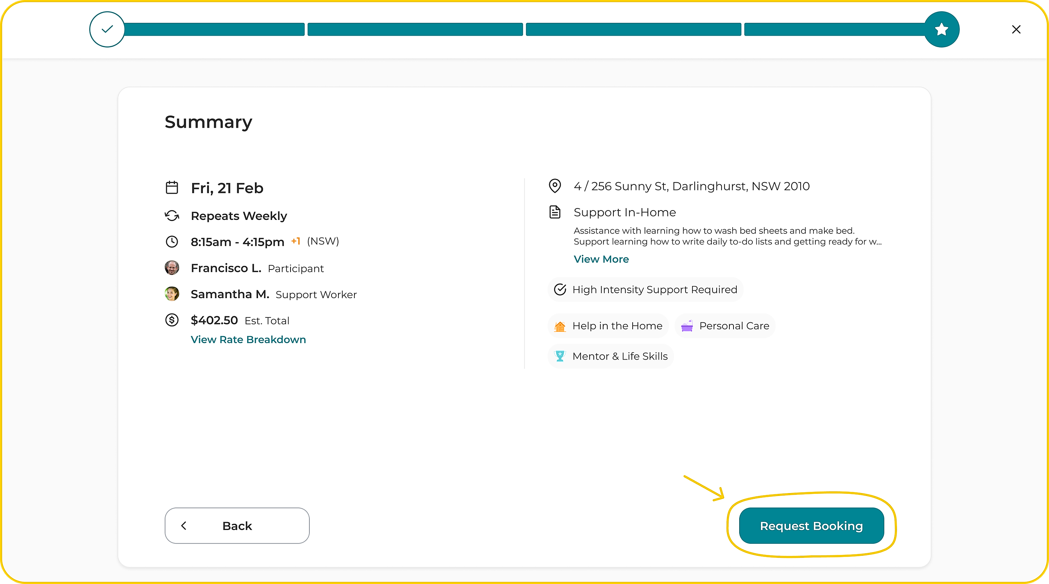Click the document icon beside Support In-Home
The image size is (1049, 584).
click(x=555, y=212)
